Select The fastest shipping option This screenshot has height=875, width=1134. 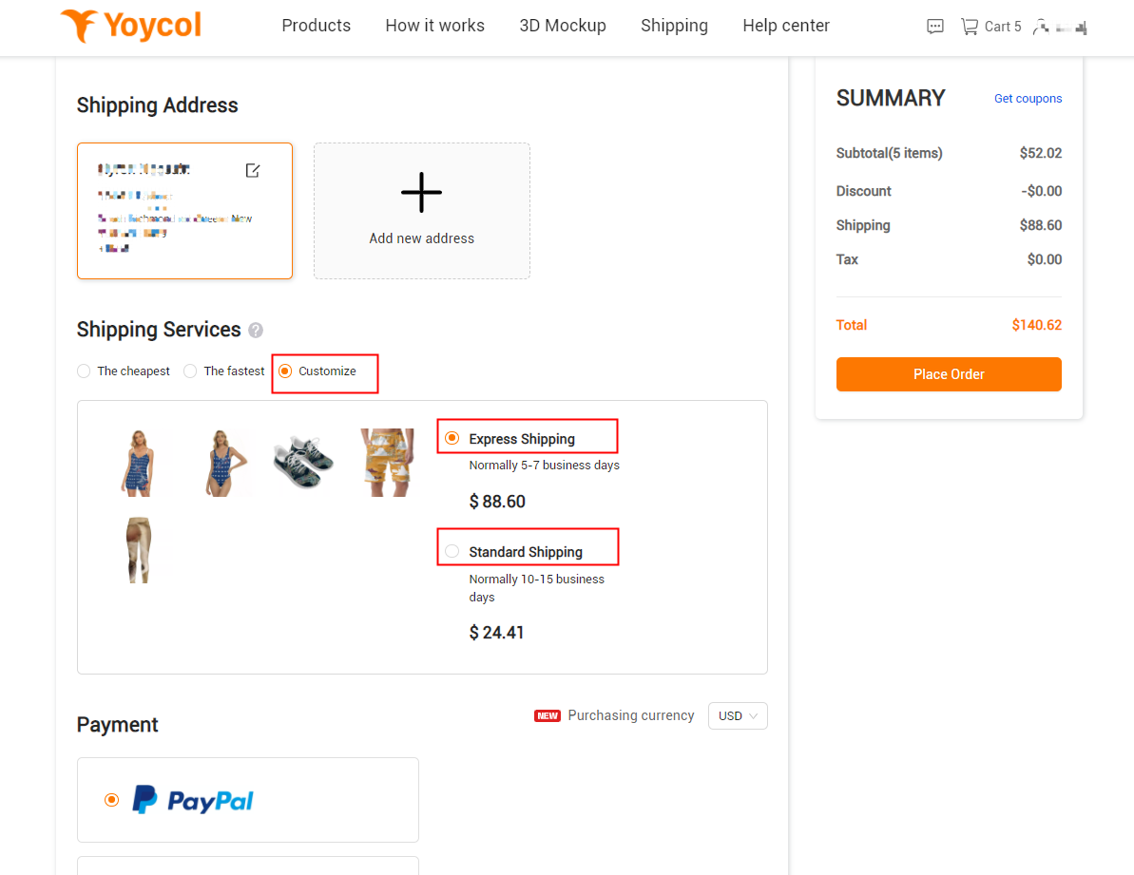[x=189, y=371]
